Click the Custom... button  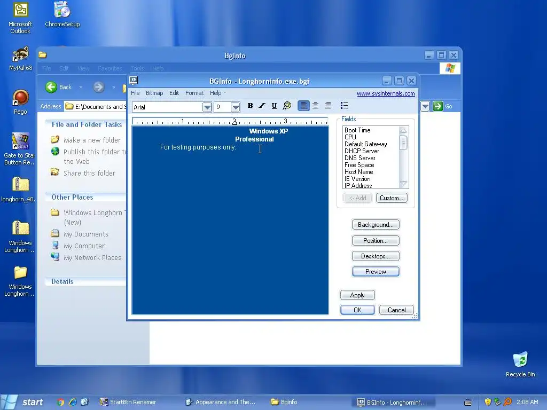(x=392, y=198)
